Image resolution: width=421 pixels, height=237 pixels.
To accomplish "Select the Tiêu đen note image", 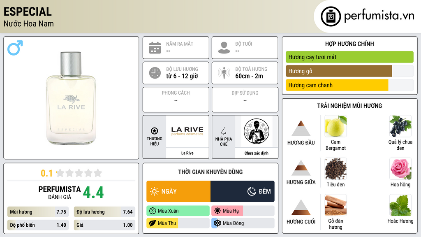I will click(x=335, y=169).
